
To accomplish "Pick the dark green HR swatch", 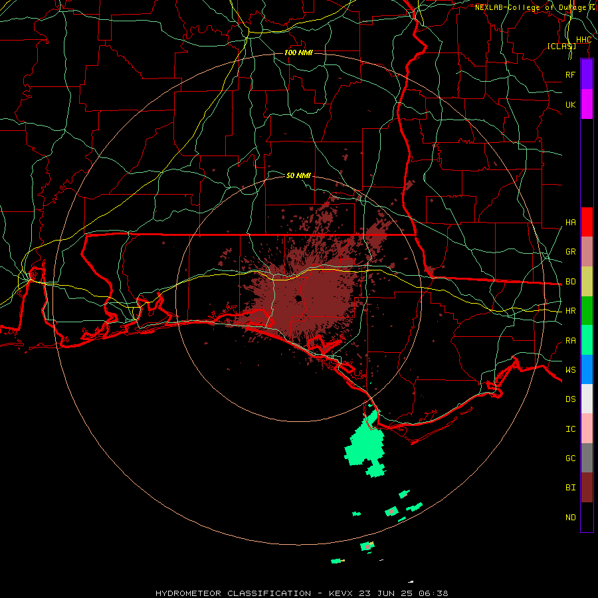I will pyautogui.click(x=587, y=311).
